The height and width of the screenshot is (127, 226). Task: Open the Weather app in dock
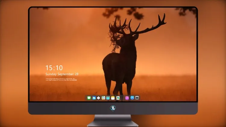coord(94,98)
